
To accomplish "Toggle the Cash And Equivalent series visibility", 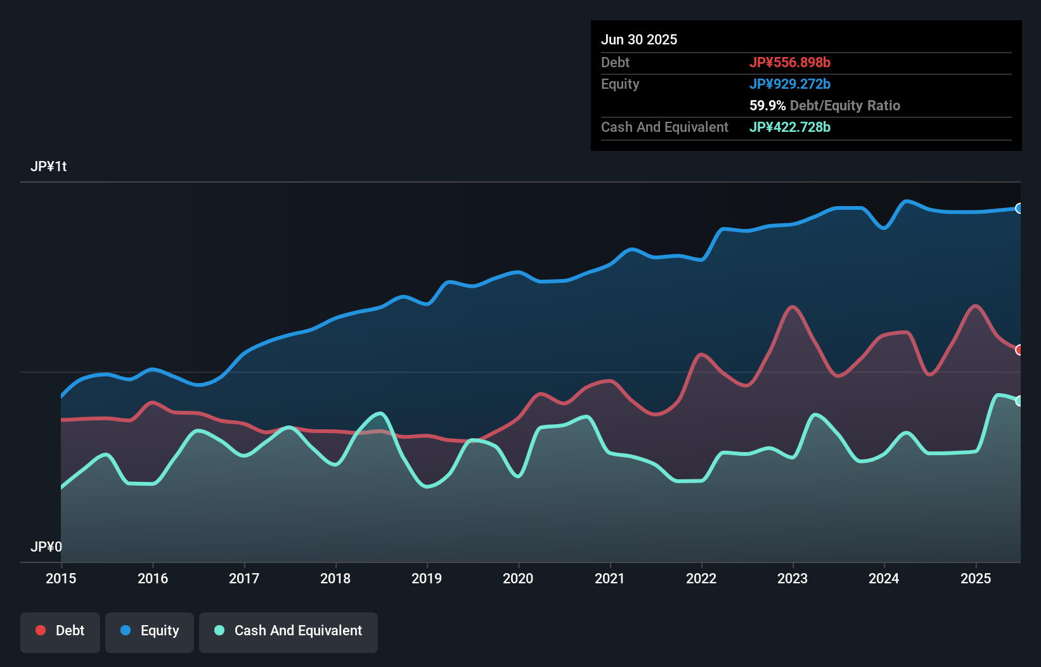I will point(288,630).
